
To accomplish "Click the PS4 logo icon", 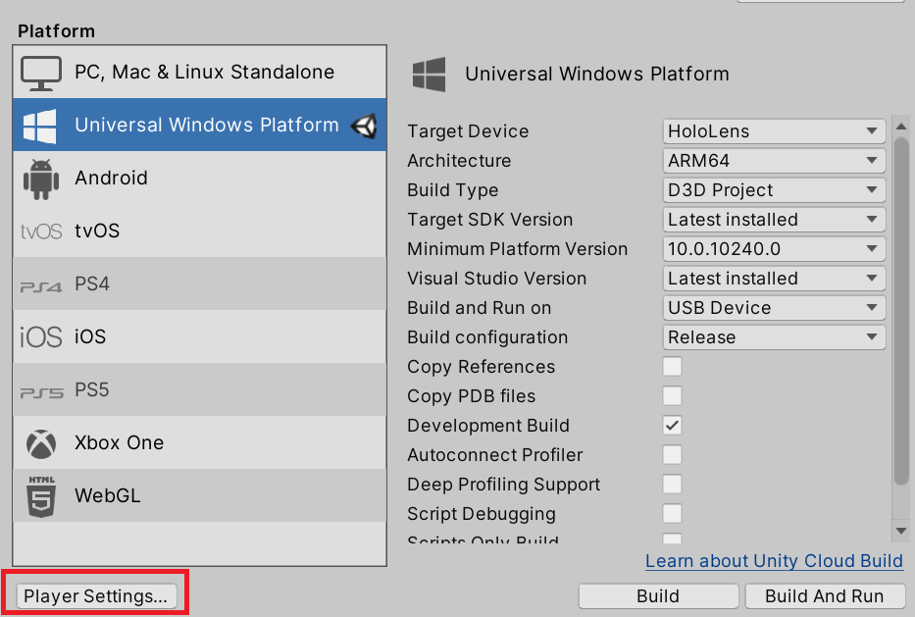I will point(41,286).
